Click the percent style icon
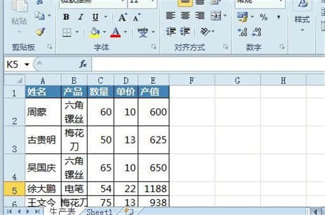325x215 pixels. (x=263, y=17)
